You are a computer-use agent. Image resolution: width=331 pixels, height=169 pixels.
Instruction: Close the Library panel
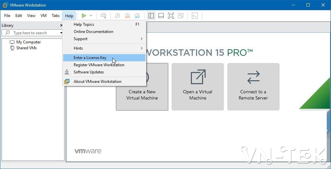[61, 25]
